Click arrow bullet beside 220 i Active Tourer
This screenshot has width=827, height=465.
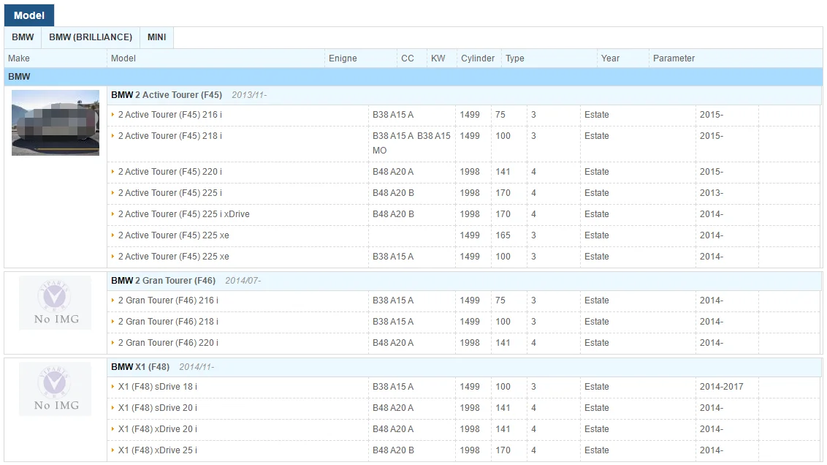[113, 172]
